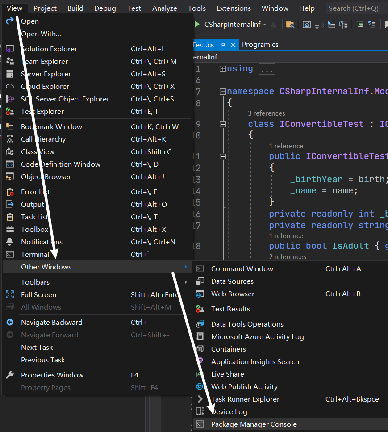Open the CSharpInternalInf startup dropdown arrow
This screenshot has width=388, height=432.
click(265, 25)
